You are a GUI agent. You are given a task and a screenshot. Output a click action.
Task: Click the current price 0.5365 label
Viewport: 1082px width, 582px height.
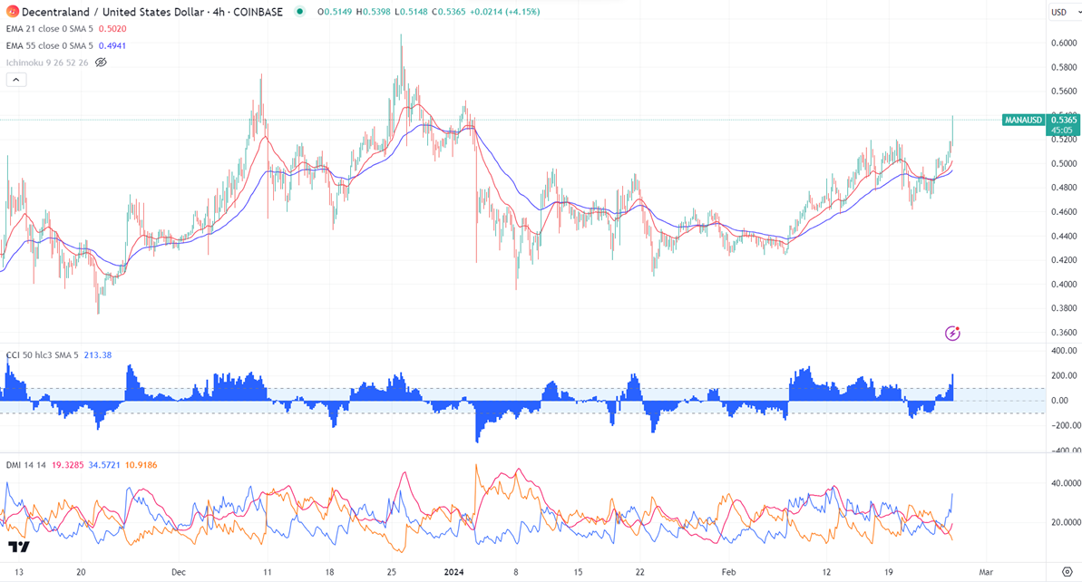point(1064,120)
